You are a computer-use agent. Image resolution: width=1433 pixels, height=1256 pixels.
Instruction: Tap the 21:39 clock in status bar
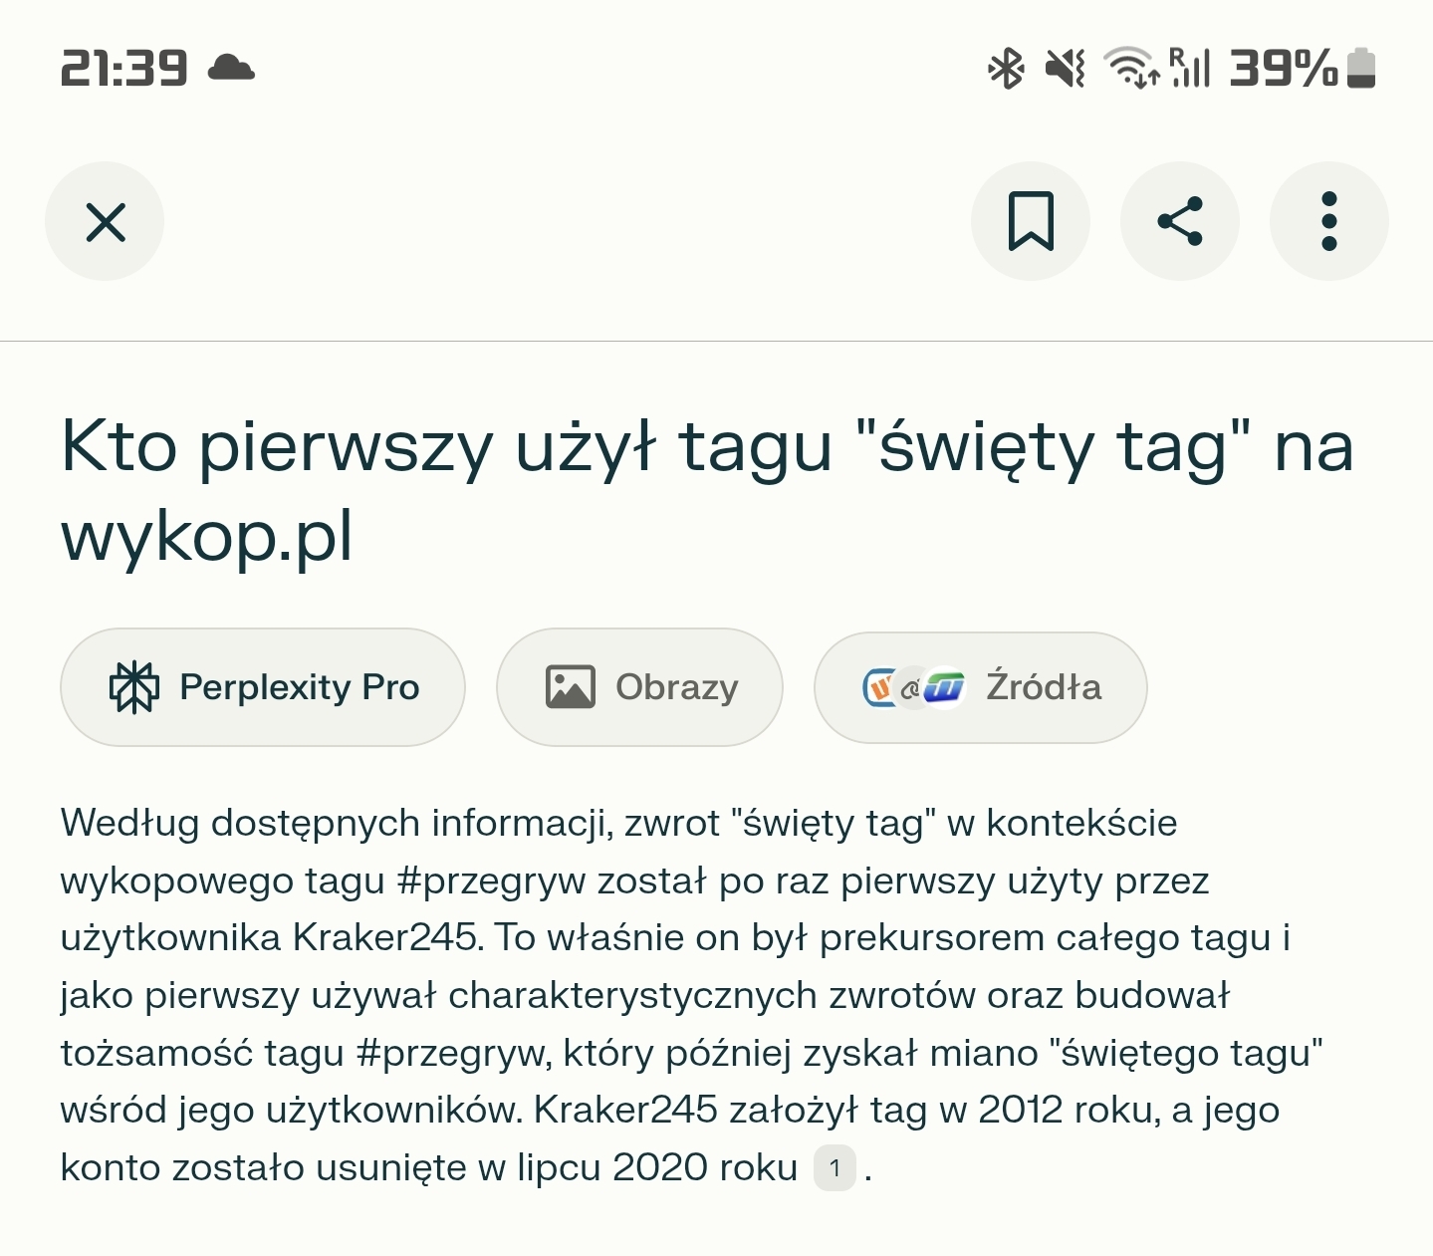pos(124,69)
